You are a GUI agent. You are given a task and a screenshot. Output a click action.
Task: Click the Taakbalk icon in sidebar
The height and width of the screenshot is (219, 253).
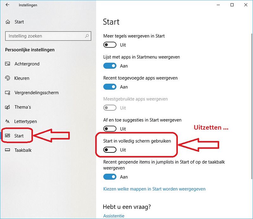pos(7,150)
